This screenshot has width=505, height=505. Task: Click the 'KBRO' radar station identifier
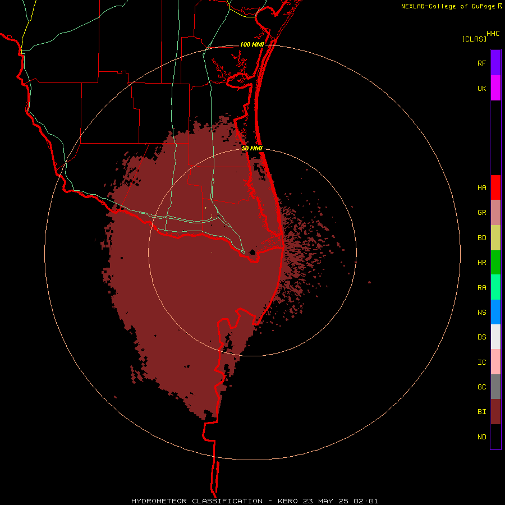288,501
